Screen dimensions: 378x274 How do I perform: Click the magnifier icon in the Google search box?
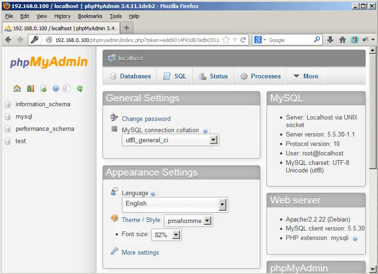point(317,40)
